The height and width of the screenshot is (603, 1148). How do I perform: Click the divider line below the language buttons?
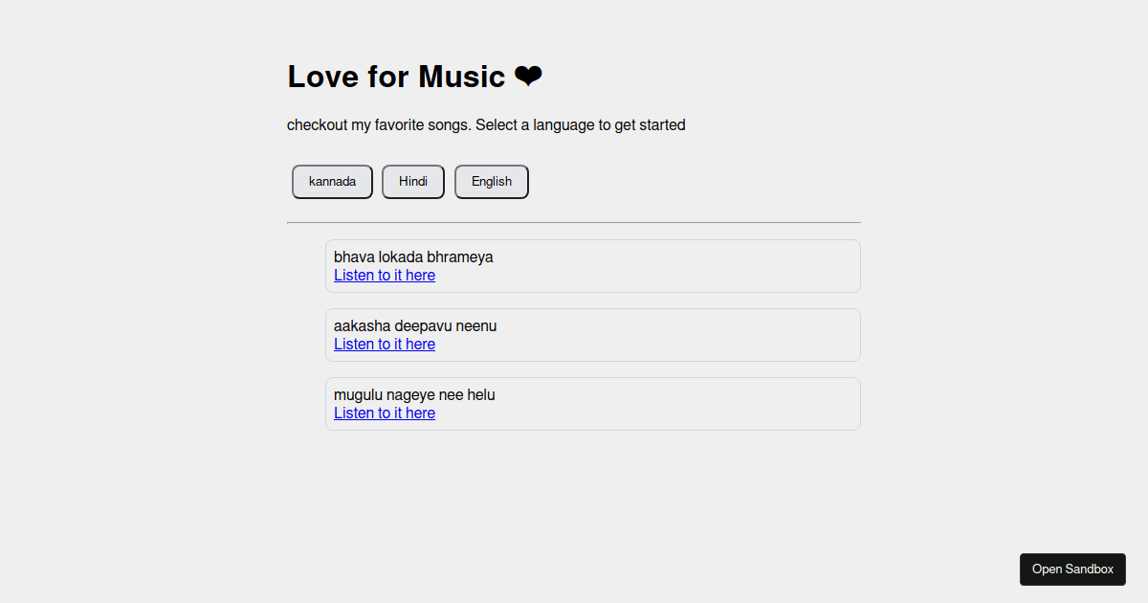[x=574, y=222]
